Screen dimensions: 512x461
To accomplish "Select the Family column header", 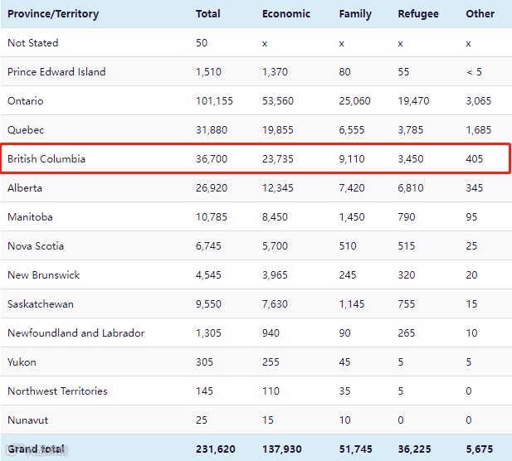I will [x=355, y=13].
